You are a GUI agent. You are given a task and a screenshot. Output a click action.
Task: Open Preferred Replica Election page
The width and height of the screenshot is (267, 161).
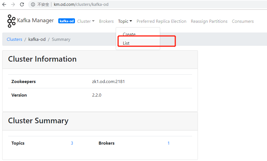coord(161,21)
